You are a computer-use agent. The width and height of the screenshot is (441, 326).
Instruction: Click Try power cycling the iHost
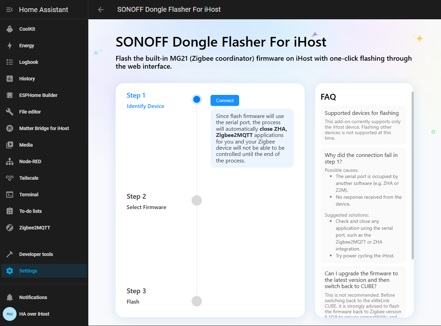[x=365, y=256]
